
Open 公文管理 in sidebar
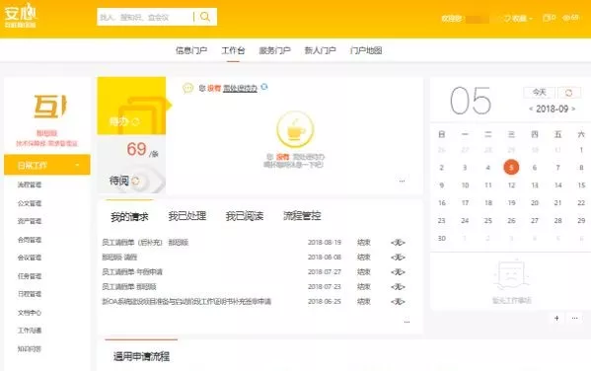pos(30,203)
